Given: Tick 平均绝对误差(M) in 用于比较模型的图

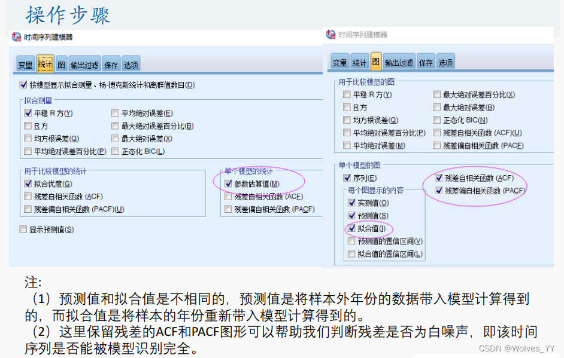Looking at the screenshot, I should (347, 145).
